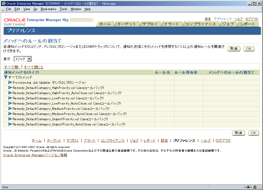Expand Remedy_DefaultCategory_MediumPriority_AutoClose.xsl row
Screen dimensions: 263x190
tap(10, 114)
